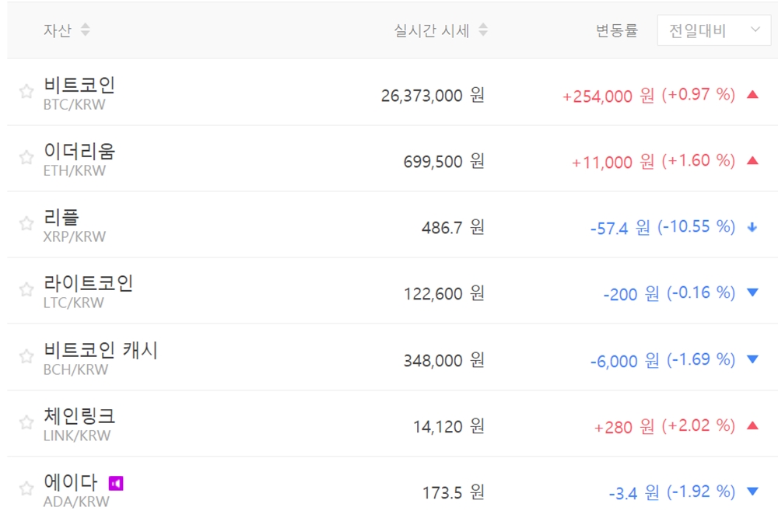Viewport: 778px width, 518px height.
Task: Click the purple badge icon beside 에이다
Action: coord(116,484)
